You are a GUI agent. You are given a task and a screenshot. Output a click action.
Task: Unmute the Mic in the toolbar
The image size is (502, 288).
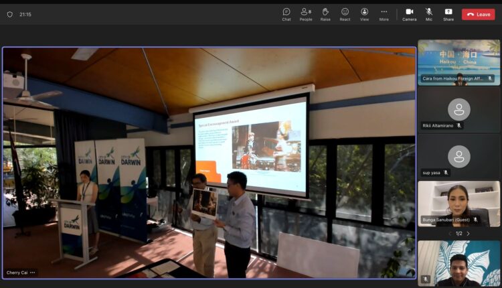point(429,14)
